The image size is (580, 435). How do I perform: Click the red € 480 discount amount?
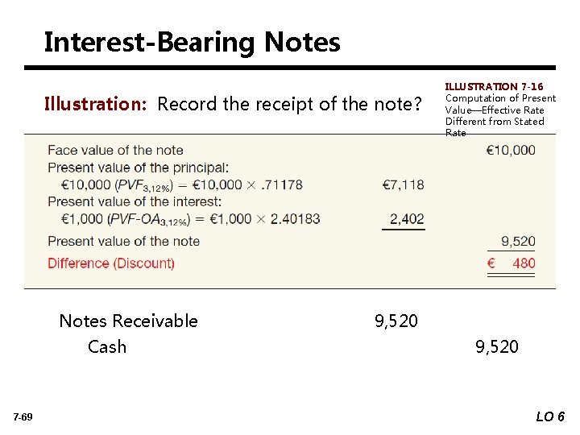(512, 263)
